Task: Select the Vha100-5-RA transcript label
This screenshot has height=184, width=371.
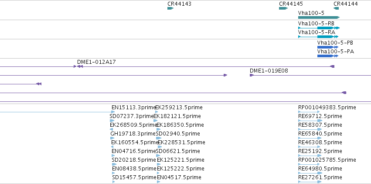Action: [317, 32]
